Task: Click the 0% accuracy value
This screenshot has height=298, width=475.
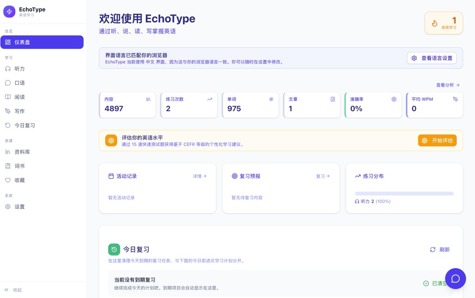Action: click(x=356, y=108)
